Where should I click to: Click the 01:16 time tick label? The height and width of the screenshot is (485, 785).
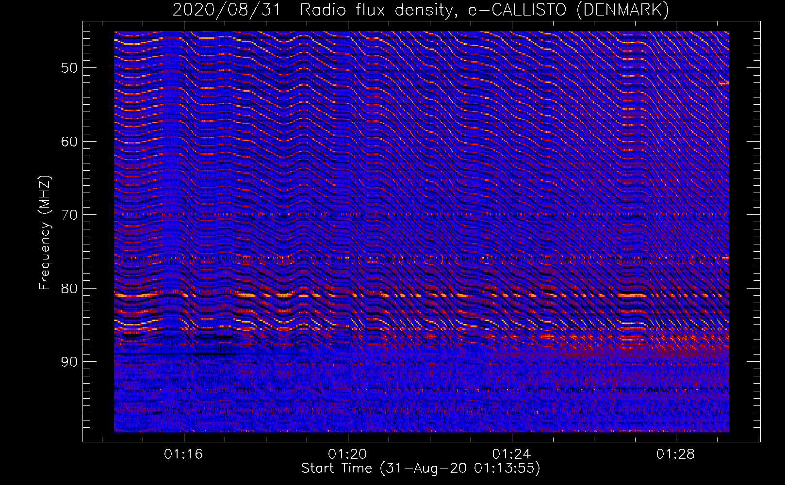tap(183, 454)
